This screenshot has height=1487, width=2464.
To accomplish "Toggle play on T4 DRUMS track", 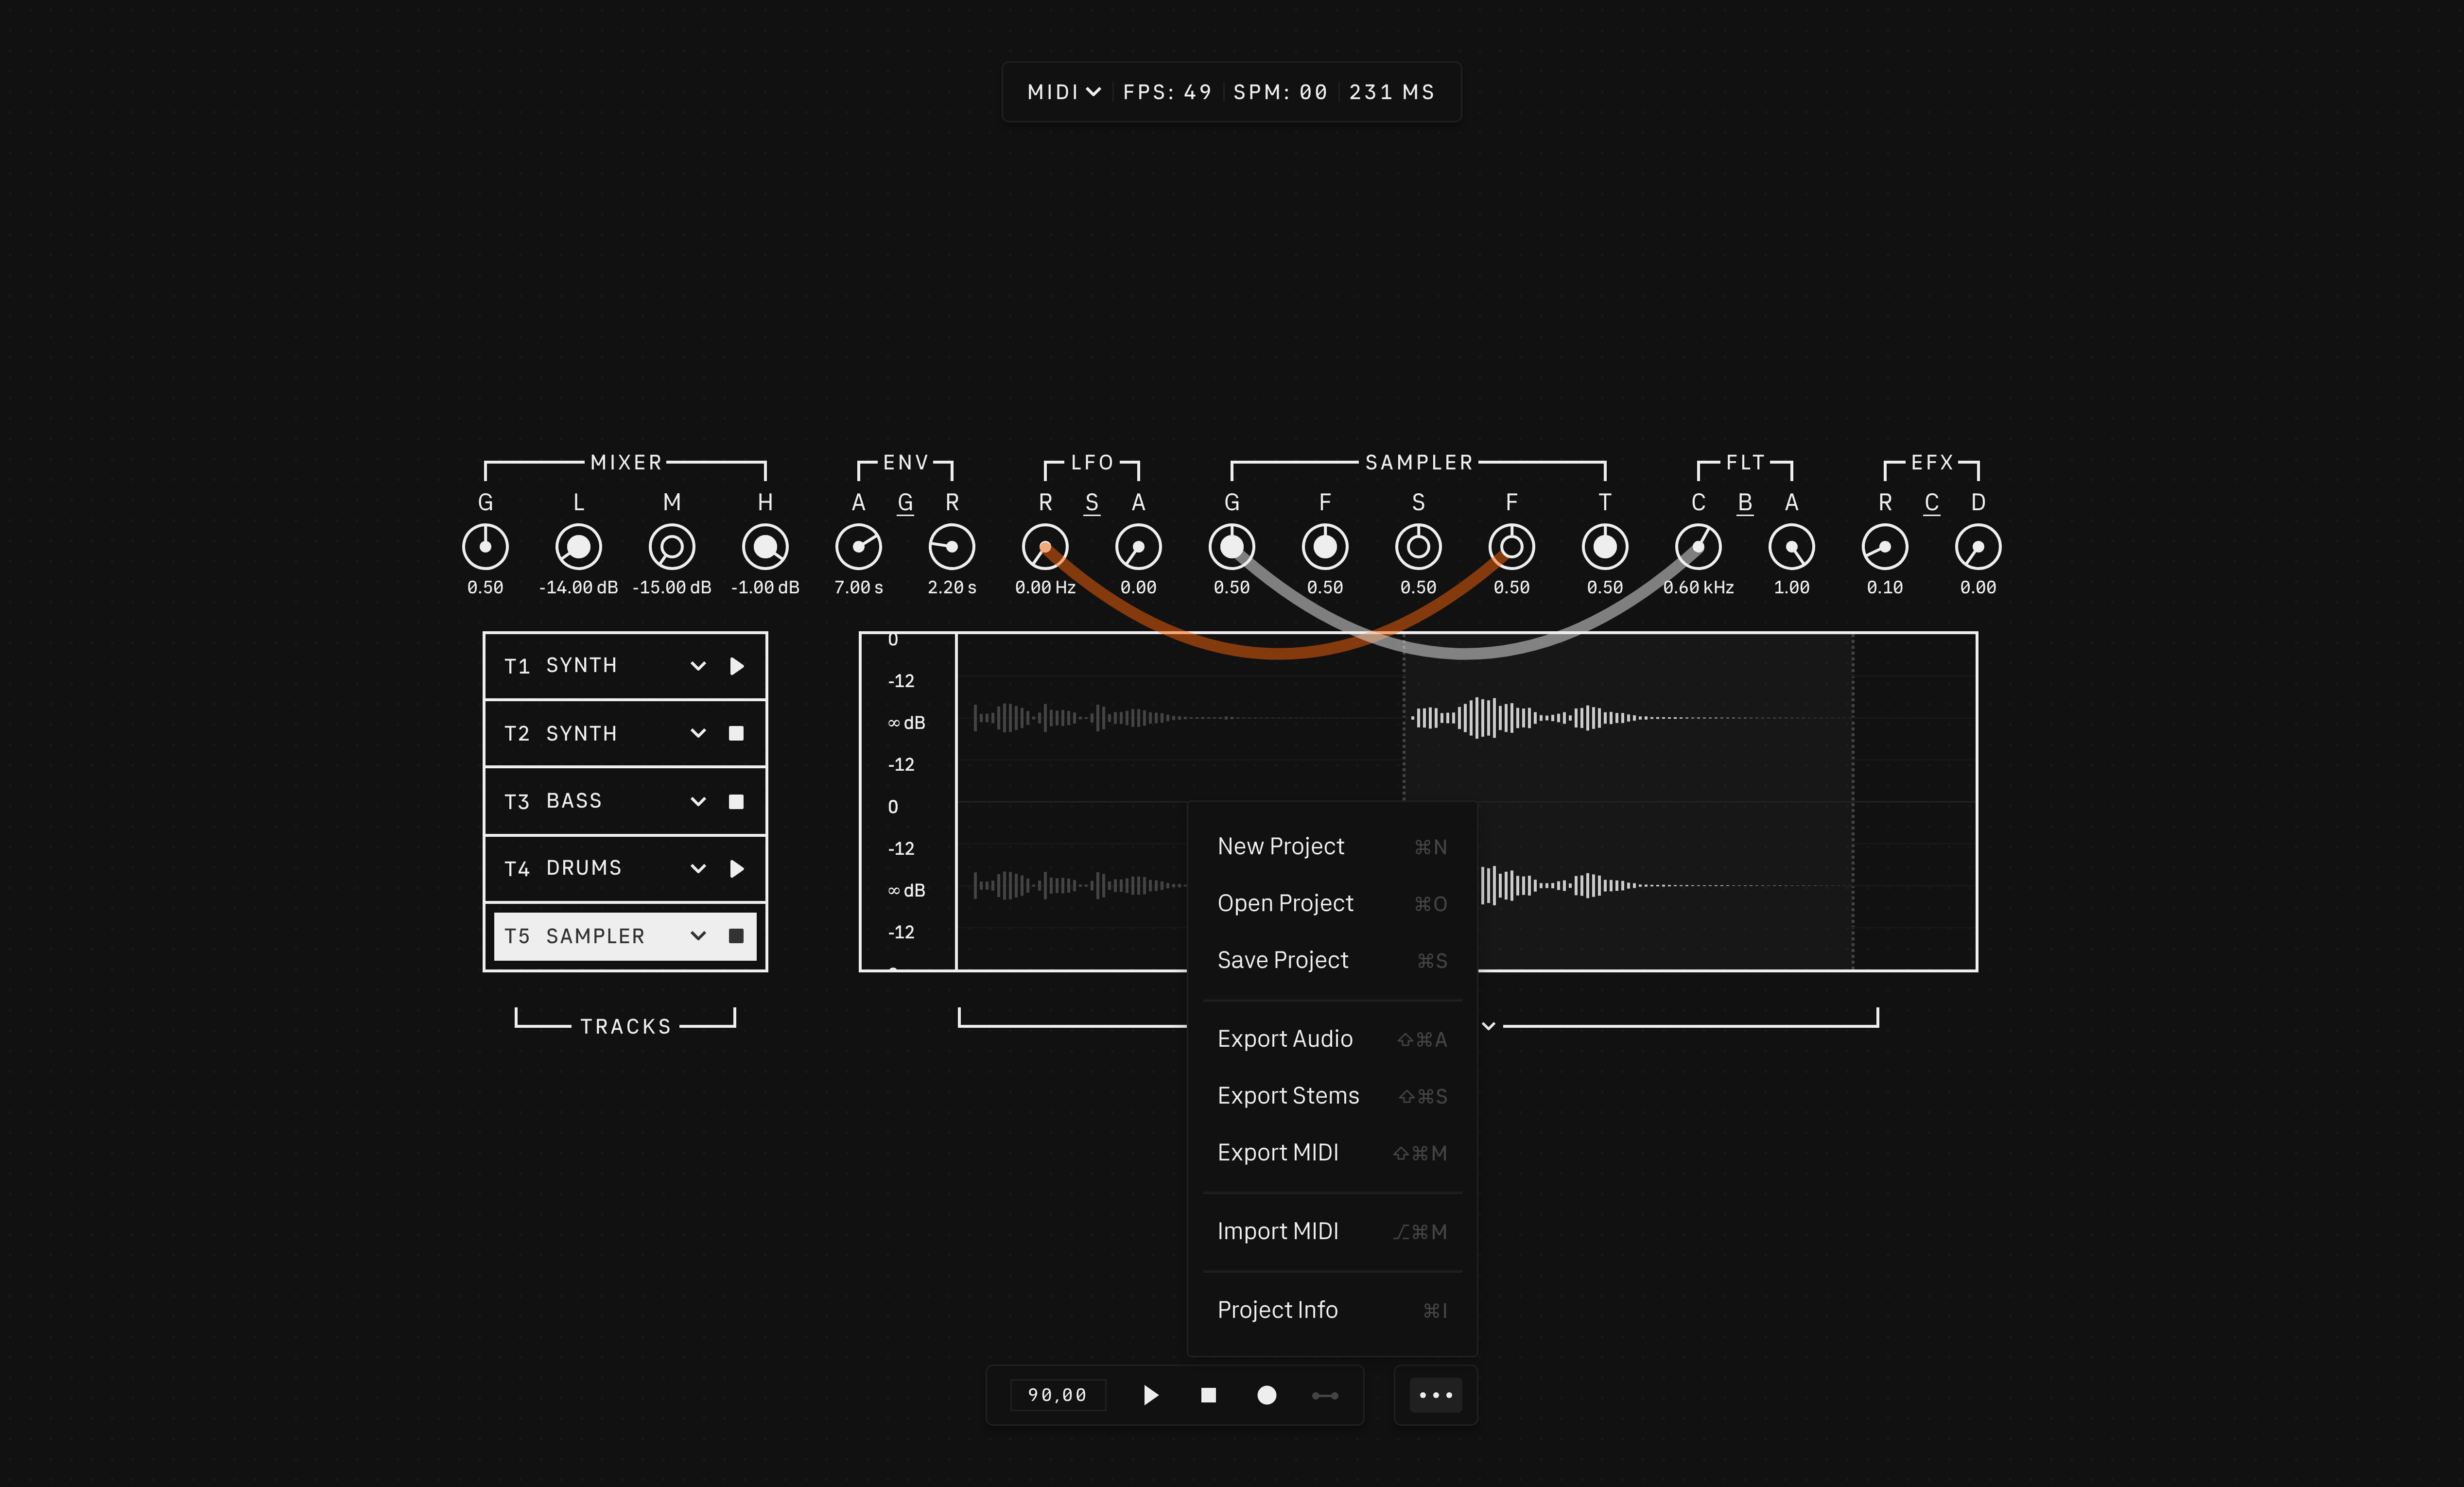I will click(737, 868).
